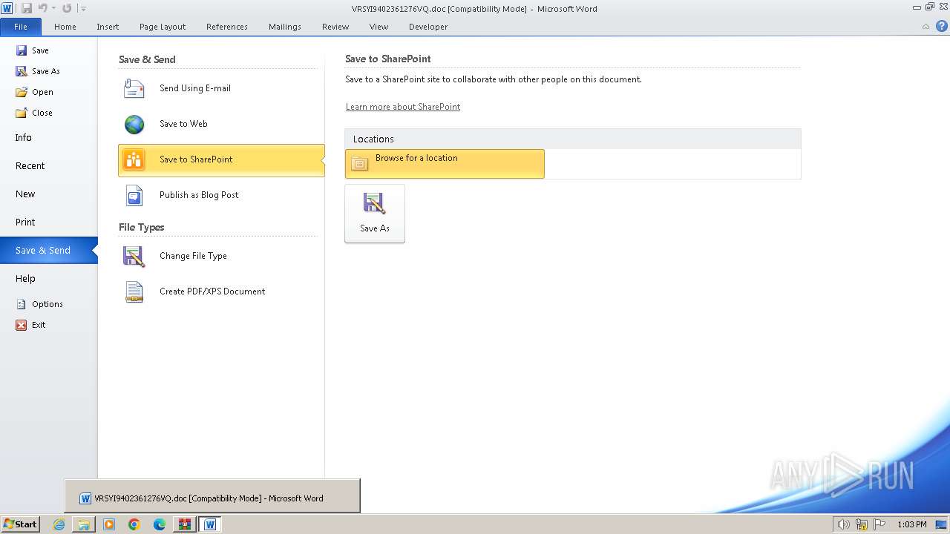This screenshot has height=534, width=950.
Task: Click the Change File Type disk icon
Action: [134, 256]
